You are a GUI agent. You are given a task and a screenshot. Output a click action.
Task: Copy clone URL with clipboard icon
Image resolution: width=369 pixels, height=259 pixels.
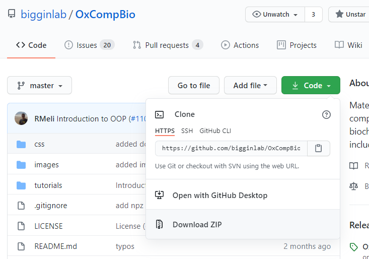[x=318, y=148]
